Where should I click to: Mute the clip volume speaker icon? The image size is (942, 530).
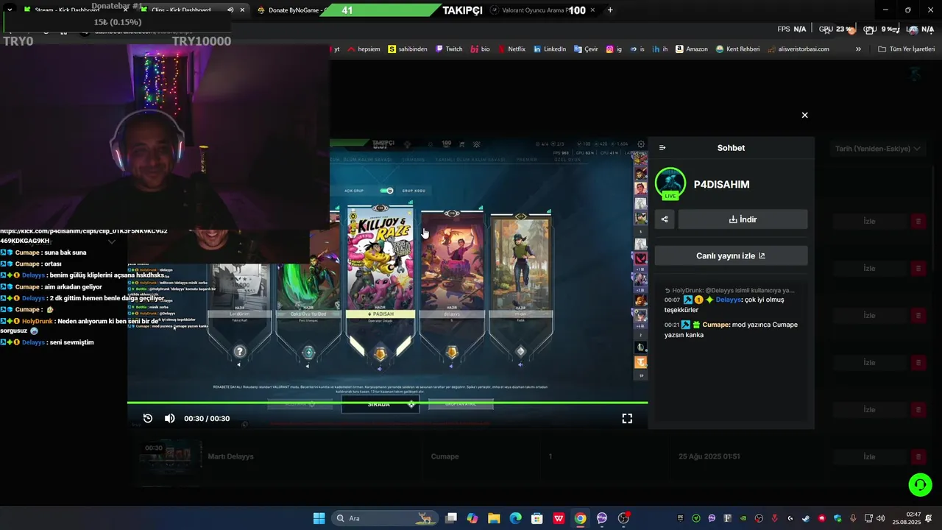point(170,418)
